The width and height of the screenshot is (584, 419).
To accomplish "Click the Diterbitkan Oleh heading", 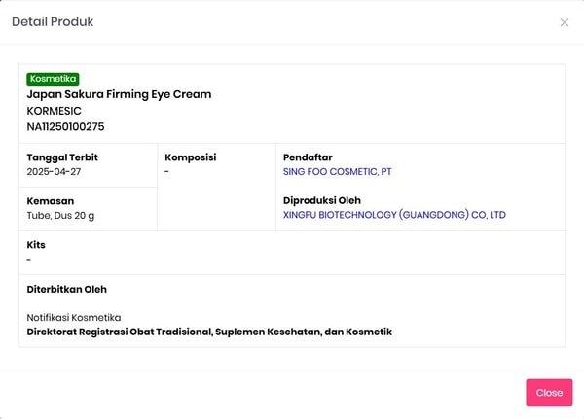I will click(66, 289).
